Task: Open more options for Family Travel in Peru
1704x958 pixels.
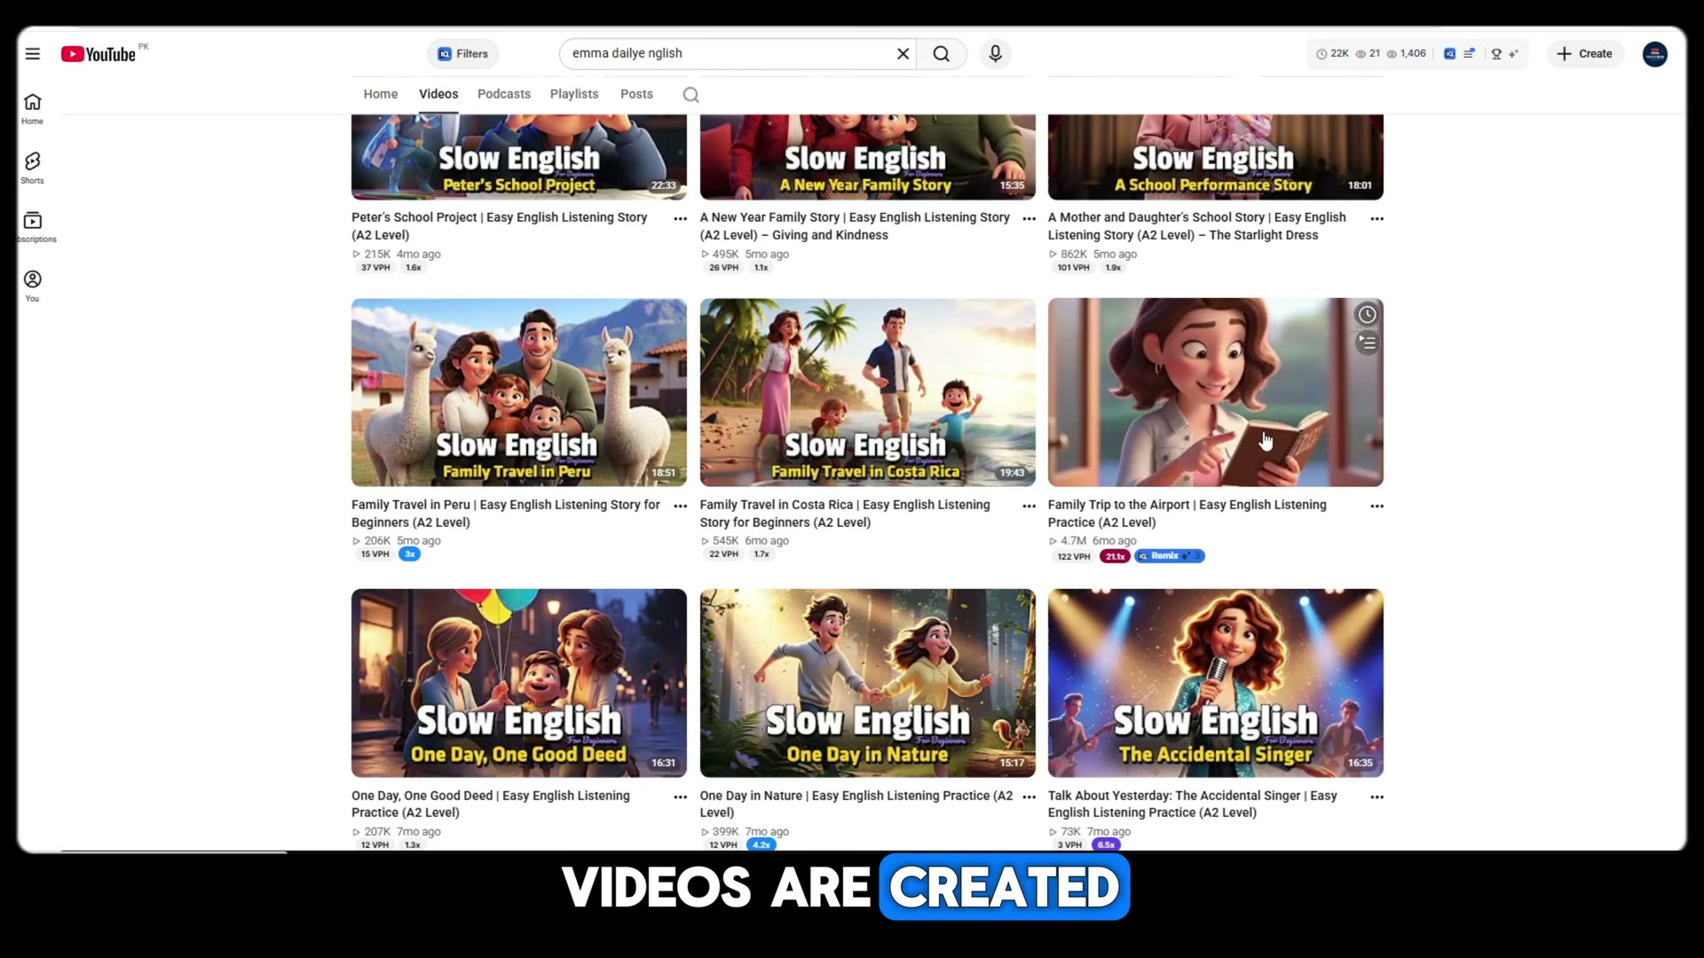Action: [681, 506]
